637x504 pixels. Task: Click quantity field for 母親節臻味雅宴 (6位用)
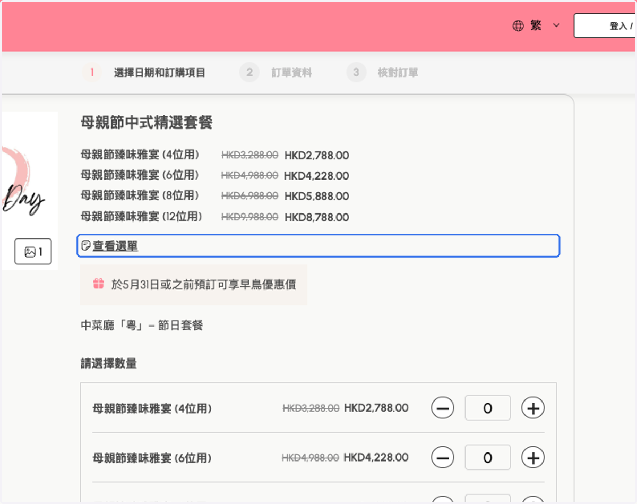488,457
